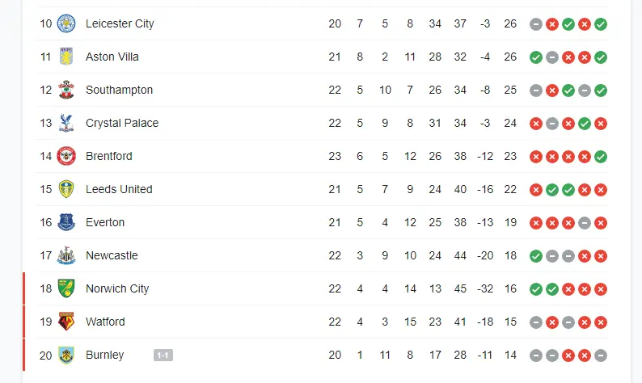
Task: Click Brentford's latest green win indicator
Action: pos(601,157)
